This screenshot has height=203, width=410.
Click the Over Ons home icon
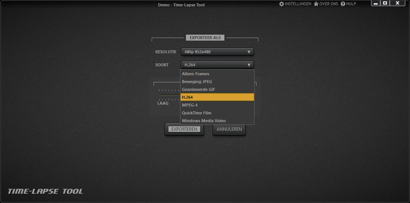click(316, 4)
